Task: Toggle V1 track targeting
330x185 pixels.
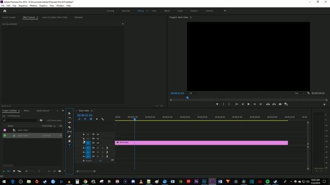Action: [x=88, y=143]
